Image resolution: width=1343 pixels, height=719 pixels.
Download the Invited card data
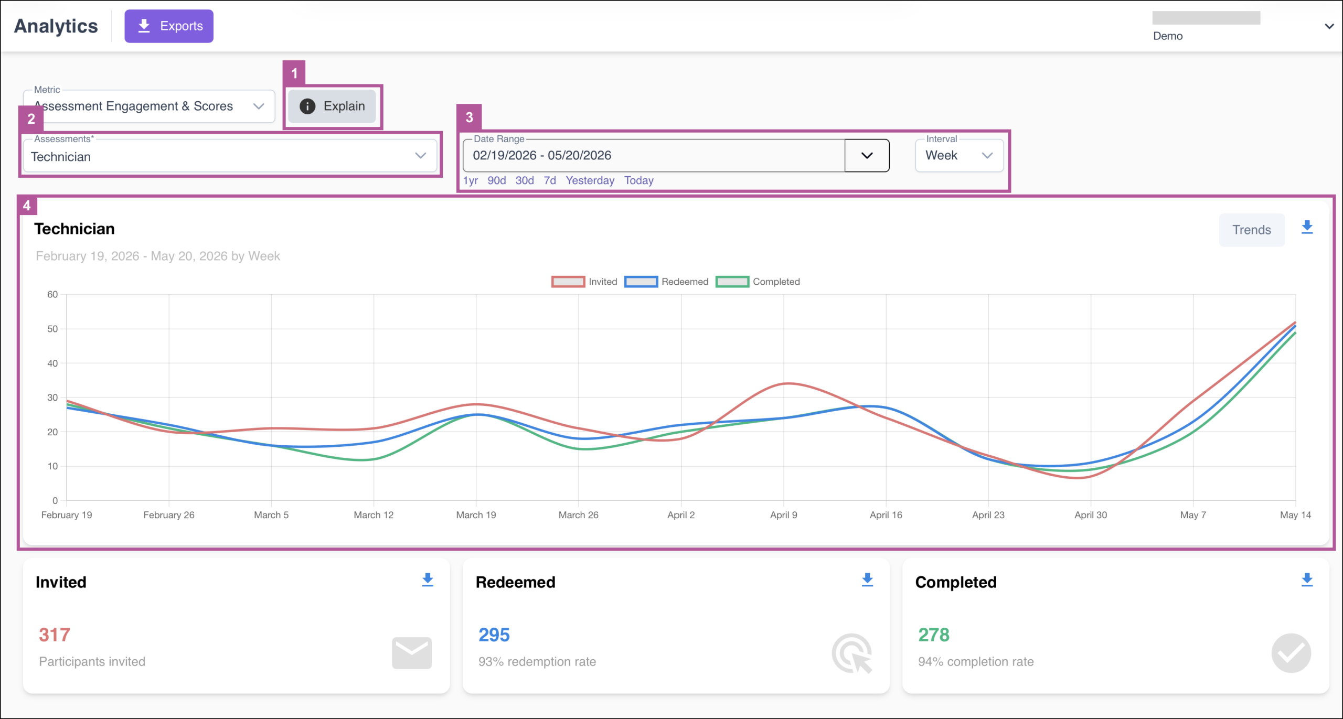click(x=428, y=580)
